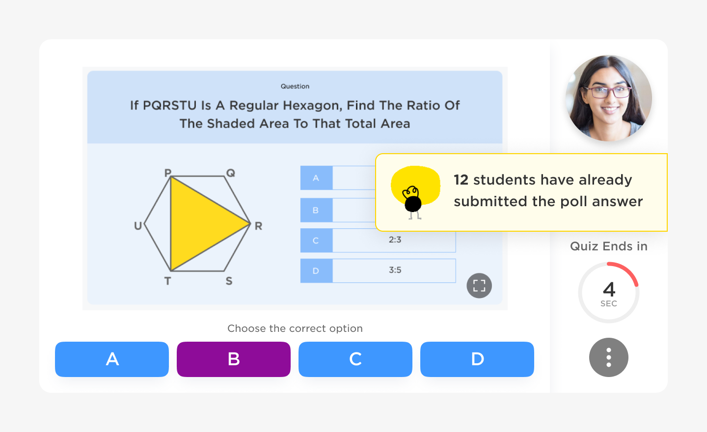Click the blue C label tile
Viewport: 707px width, 432px height.
[x=316, y=241]
